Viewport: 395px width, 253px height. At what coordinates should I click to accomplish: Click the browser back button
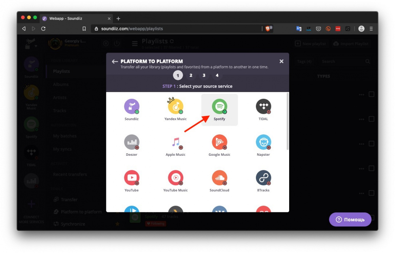click(24, 29)
